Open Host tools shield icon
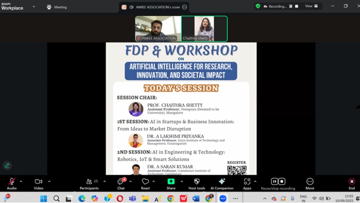This screenshot has height=203, width=360. tap(196, 182)
